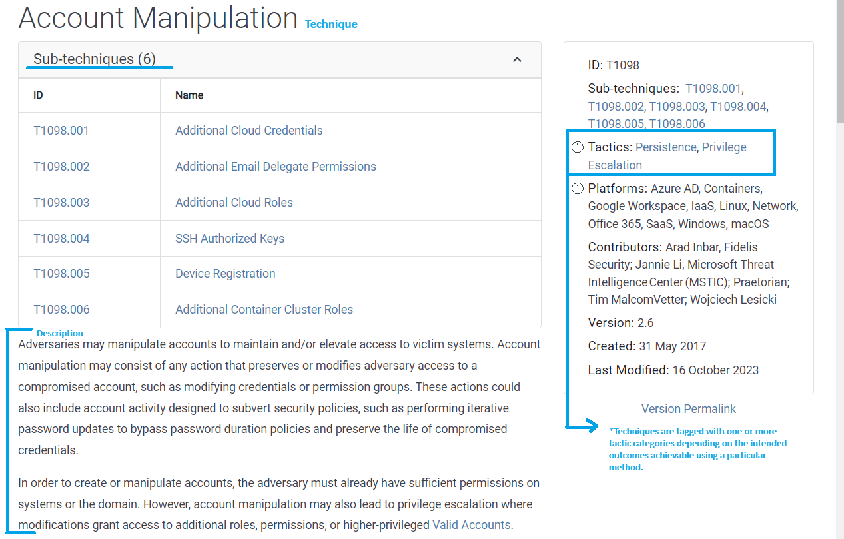
Task: Open Additional Email Delegate Permissions link
Action: [276, 167]
